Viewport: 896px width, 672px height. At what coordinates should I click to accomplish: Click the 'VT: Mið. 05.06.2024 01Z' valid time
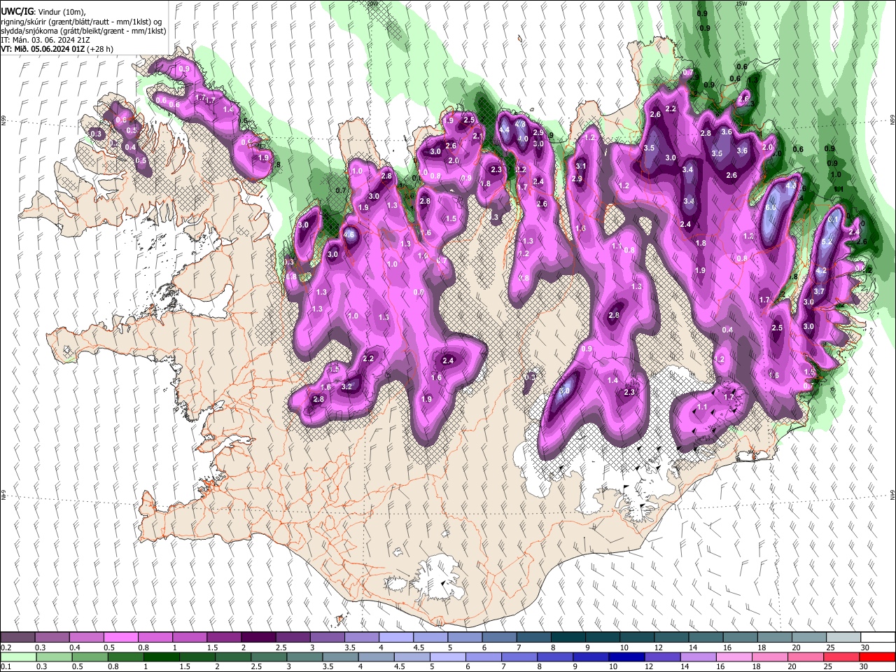(43, 50)
